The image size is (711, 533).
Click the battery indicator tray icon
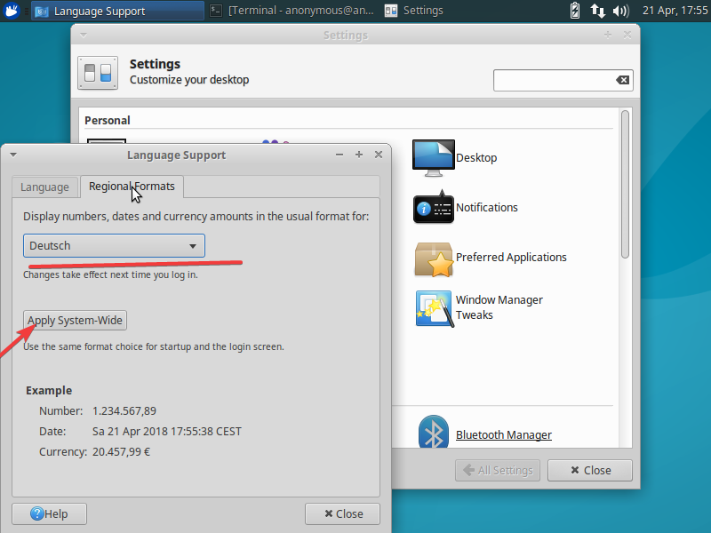575,11
